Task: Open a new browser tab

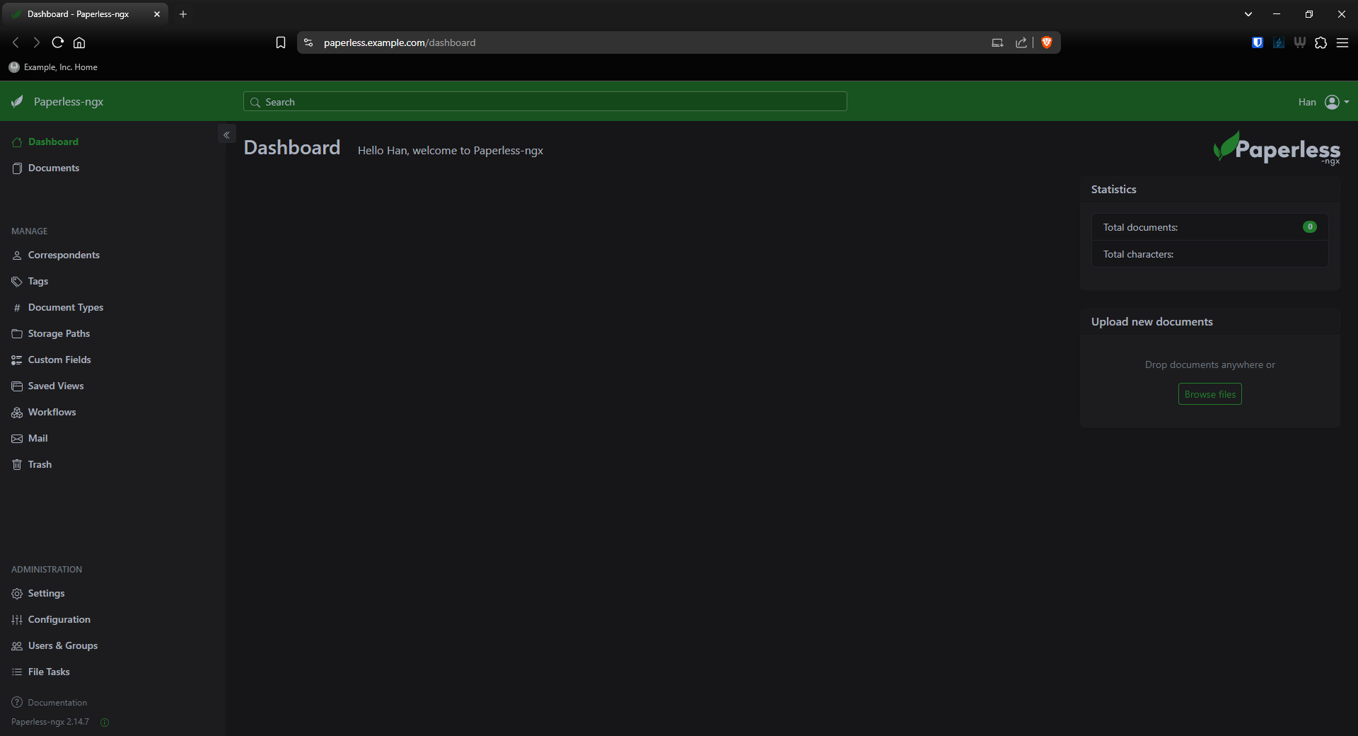Action: click(183, 14)
